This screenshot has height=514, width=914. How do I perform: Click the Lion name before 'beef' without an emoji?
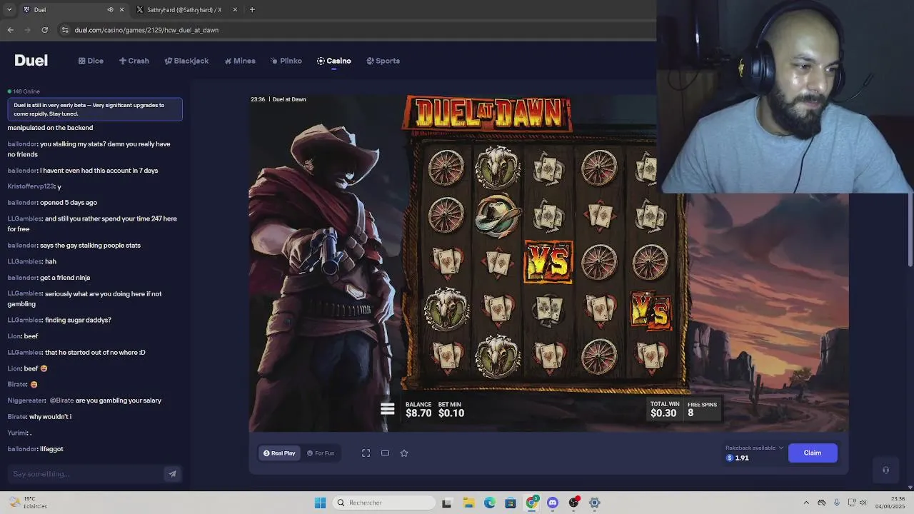(x=14, y=336)
